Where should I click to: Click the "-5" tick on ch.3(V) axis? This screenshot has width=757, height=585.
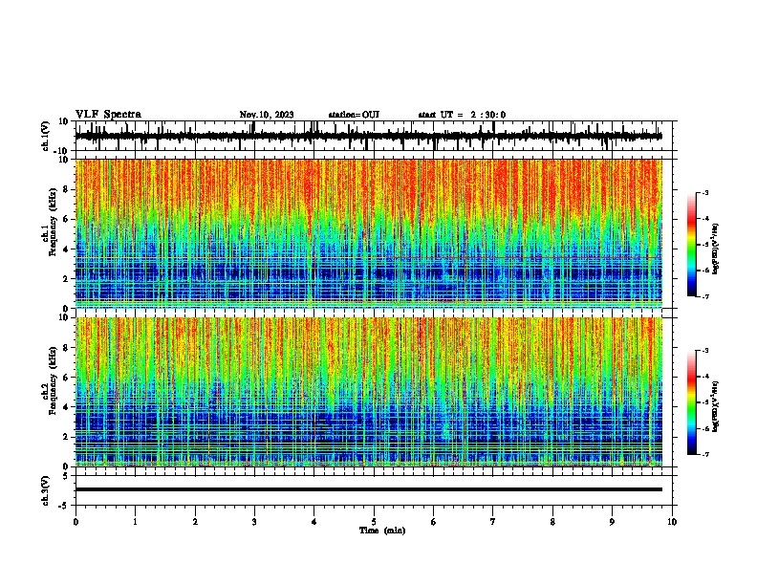pyautogui.click(x=64, y=506)
